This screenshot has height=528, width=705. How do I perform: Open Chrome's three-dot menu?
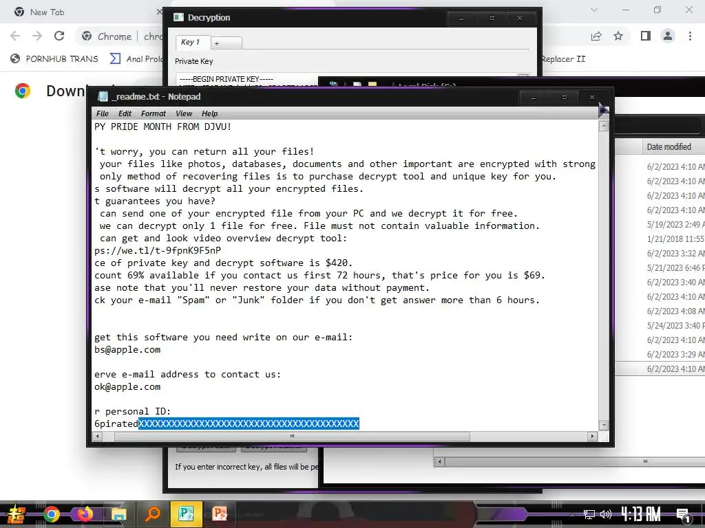pyautogui.click(x=690, y=36)
